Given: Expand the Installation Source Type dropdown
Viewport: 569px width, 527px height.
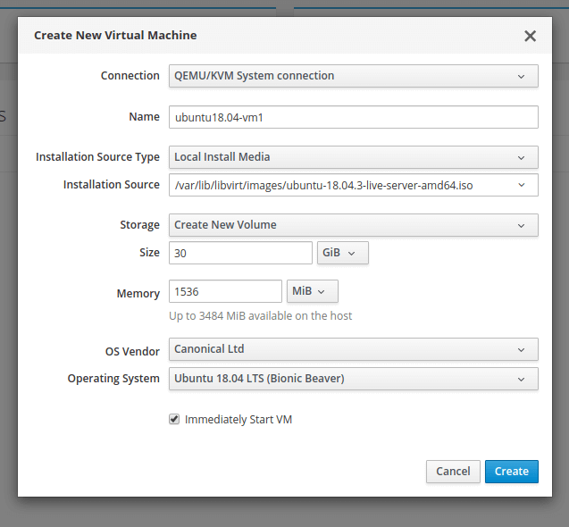Looking at the screenshot, I should point(353,157).
